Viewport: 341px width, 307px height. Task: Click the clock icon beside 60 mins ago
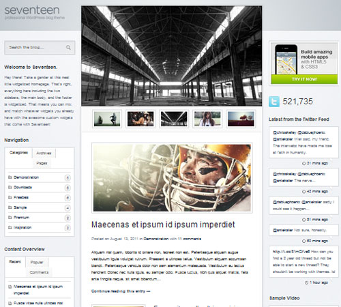303,241
